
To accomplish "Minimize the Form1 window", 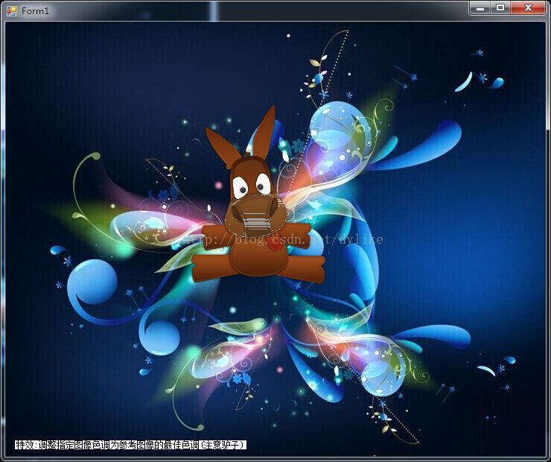I will [x=480, y=7].
